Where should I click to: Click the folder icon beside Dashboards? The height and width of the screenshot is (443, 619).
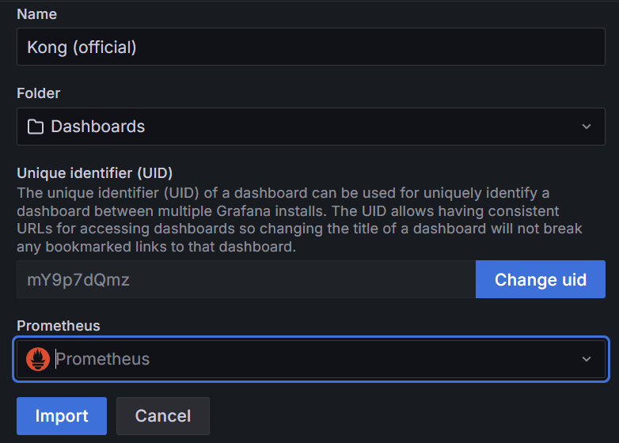point(35,127)
